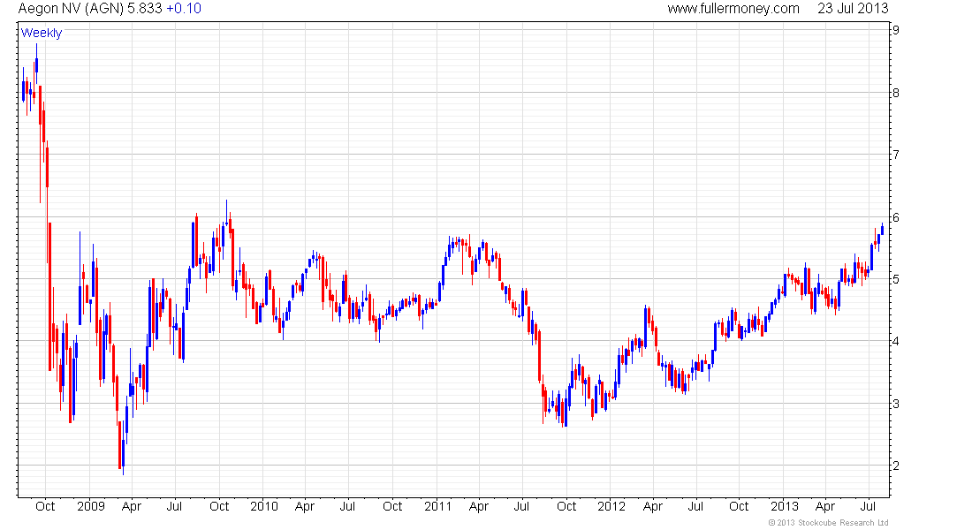Click the 'Aegon NV (AGN)' chart title
The width and height of the screenshot is (972, 530).
tap(72, 9)
